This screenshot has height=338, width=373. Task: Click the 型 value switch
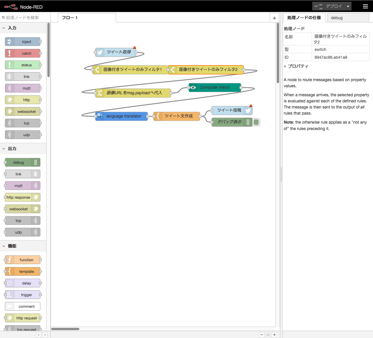click(x=320, y=49)
